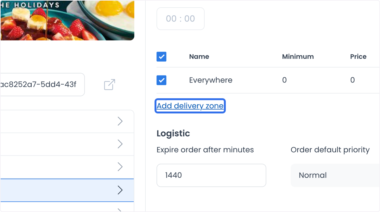The image size is (380, 212).
Task: Click the Name column header
Action: pos(199,57)
